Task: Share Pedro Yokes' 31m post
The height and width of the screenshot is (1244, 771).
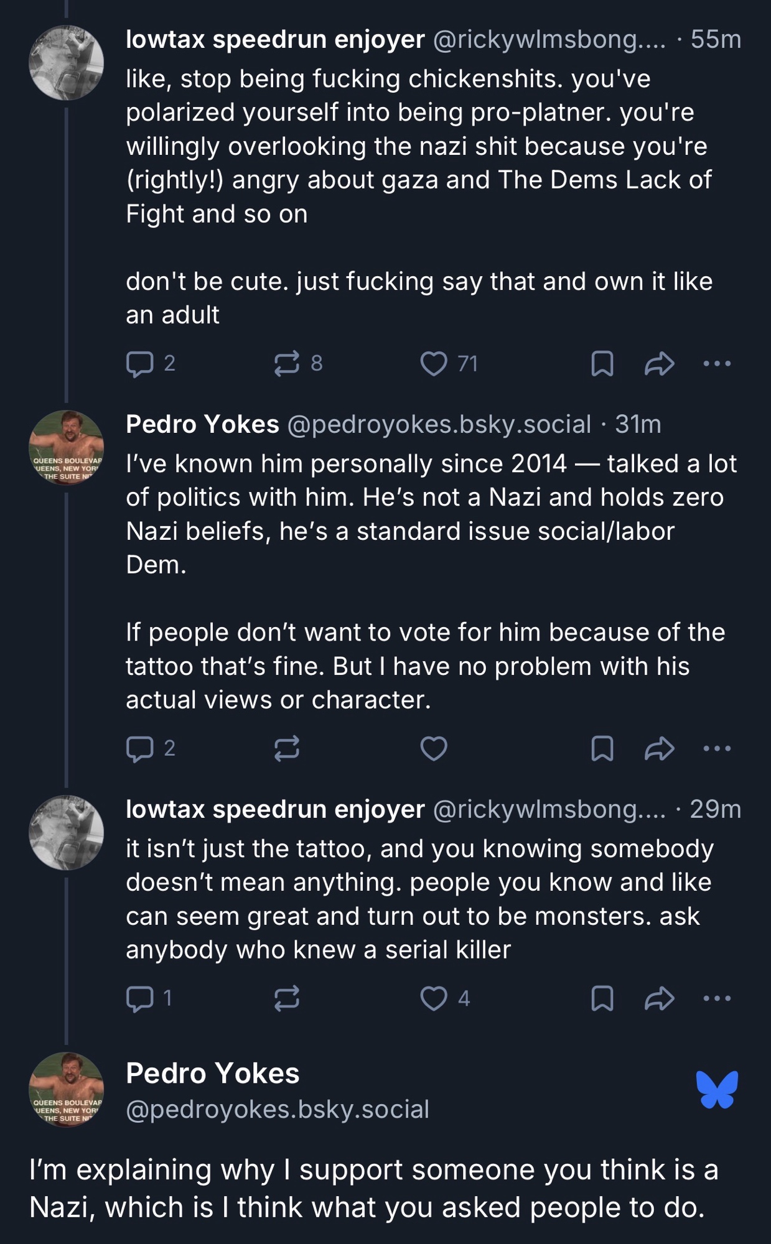Action: 659,748
